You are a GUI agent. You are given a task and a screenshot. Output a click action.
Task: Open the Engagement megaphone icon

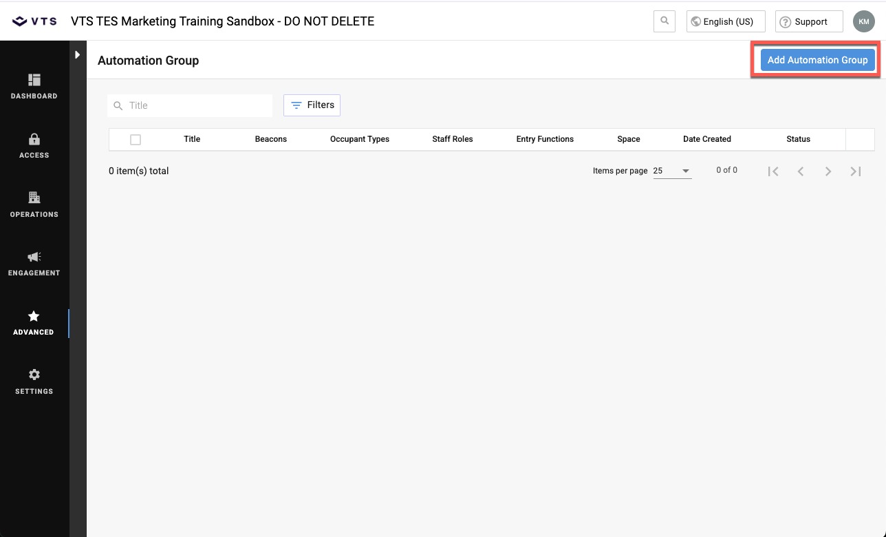[x=34, y=257]
